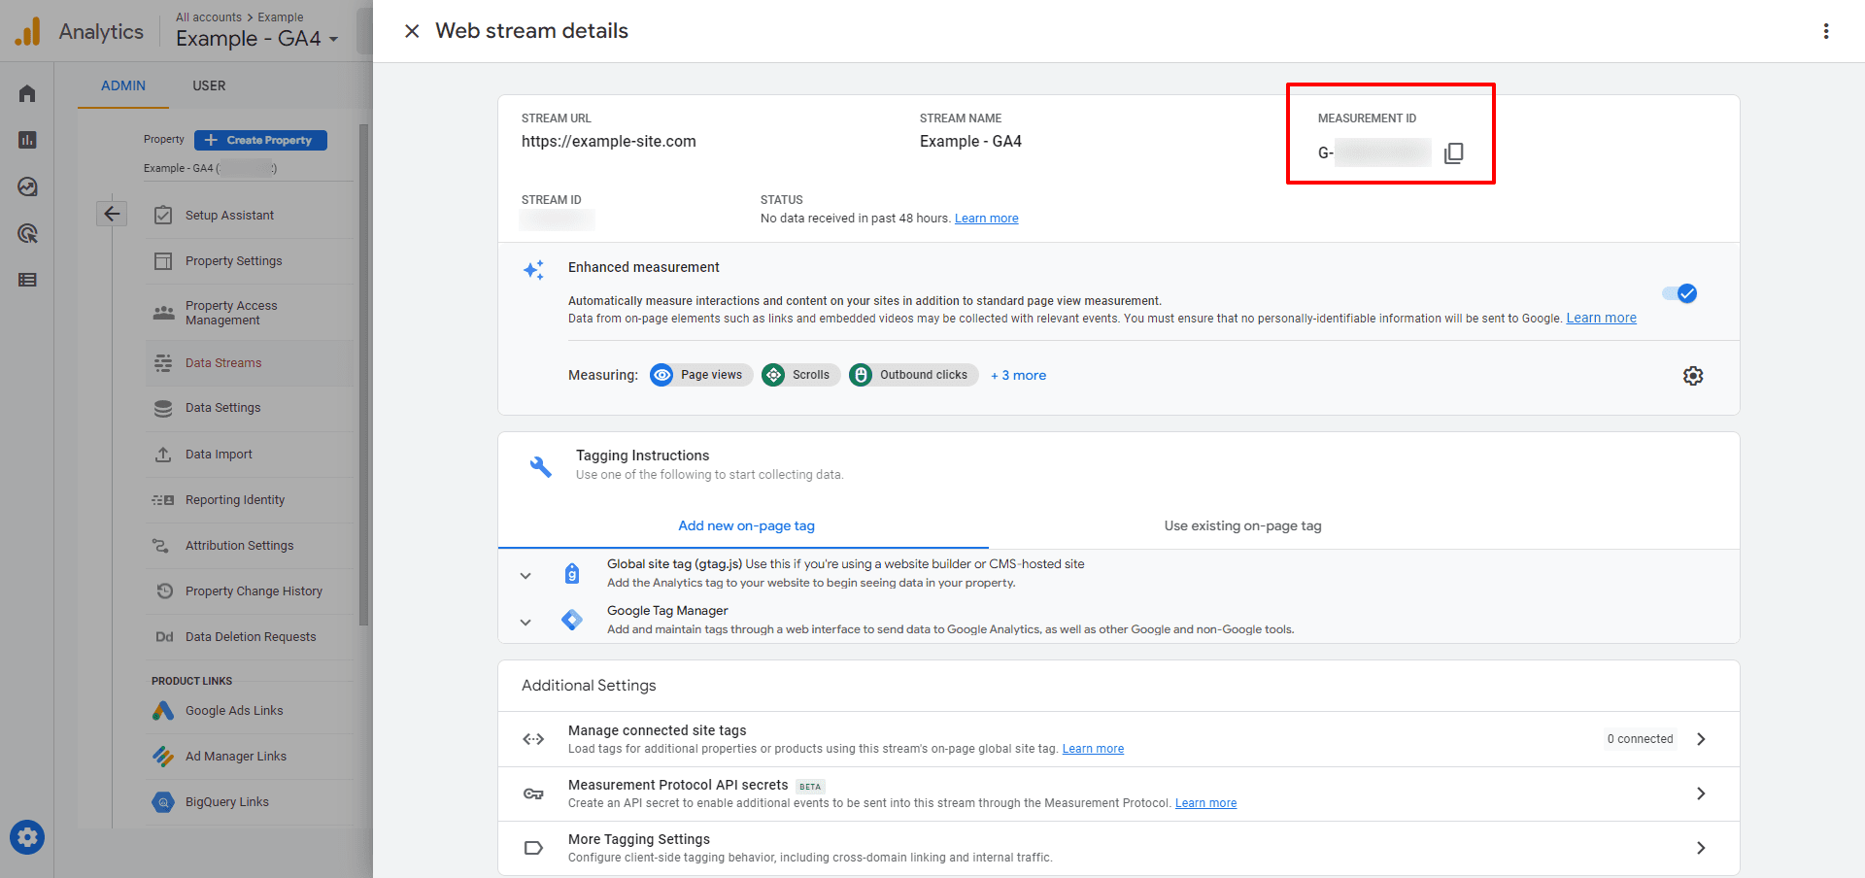Viewport: 1865px width, 878px height.
Task: Toggle Enhanced measurement switch off
Action: pos(1679,293)
